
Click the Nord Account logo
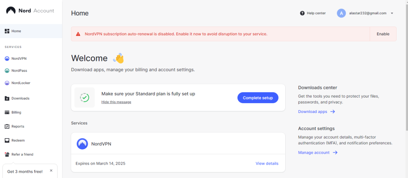pyautogui.click(x=30, y=11)
